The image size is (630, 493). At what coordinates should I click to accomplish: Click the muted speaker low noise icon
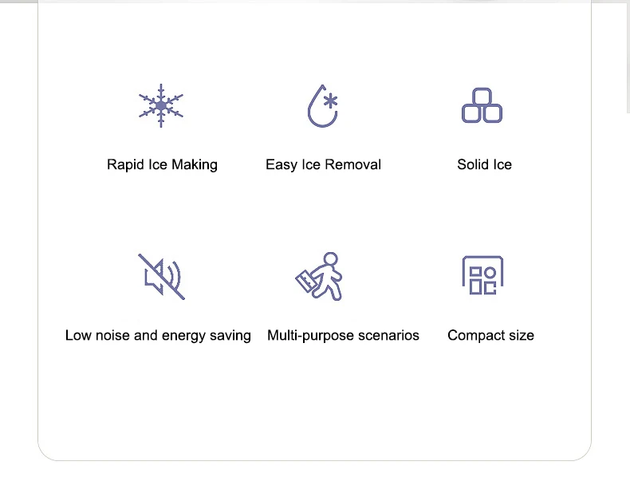click(161, 276)
